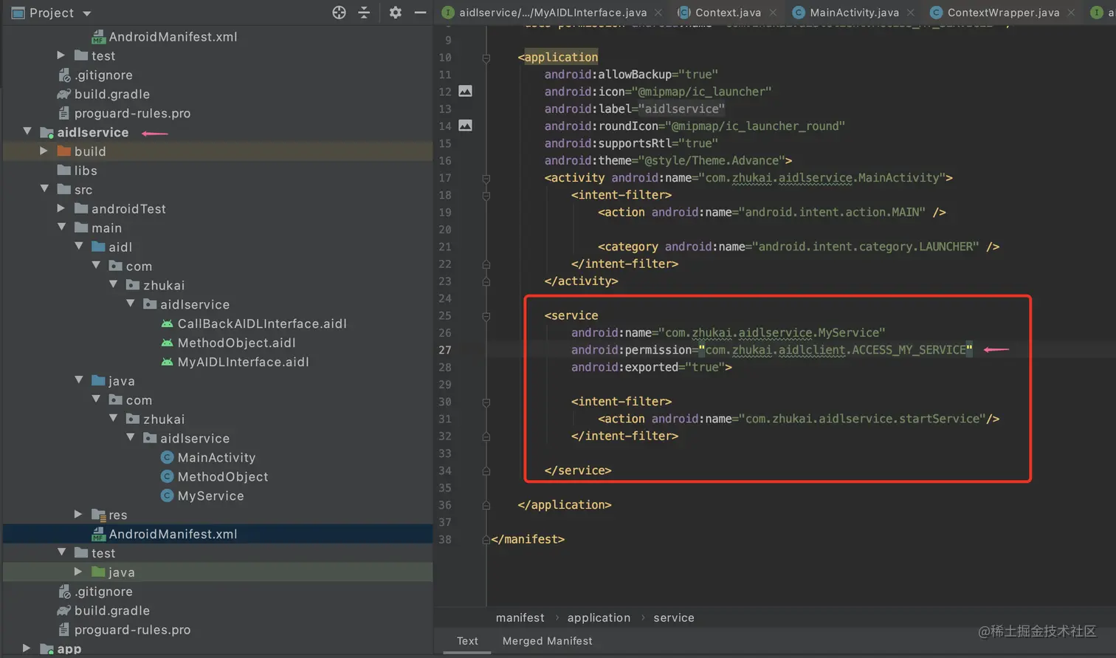The width and height of the screenshot is (1116, 658).
Task: Toggle fold marker at line 34 closing service
Action: pos(486,470)
